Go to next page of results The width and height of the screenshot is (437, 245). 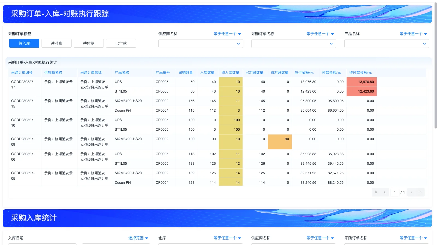(411, 192)
